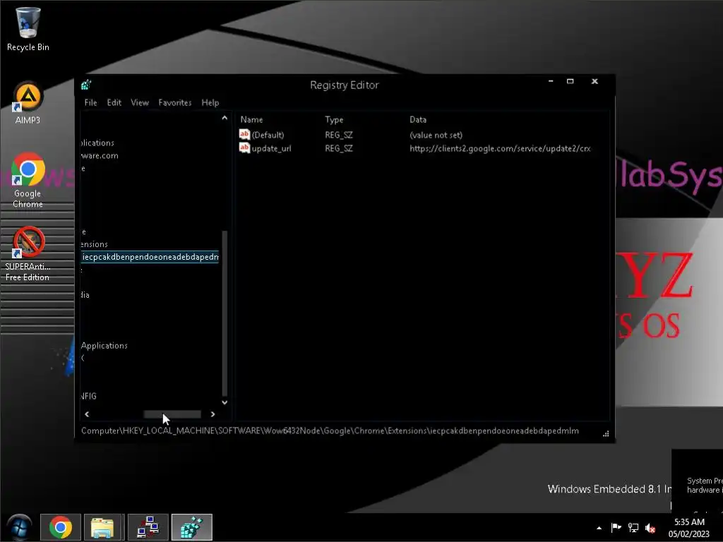Screen dimensions: 723x542
Task: Open the Recycle Bin desktop icon
Action: pyautogui.click(x=28, y=29)
